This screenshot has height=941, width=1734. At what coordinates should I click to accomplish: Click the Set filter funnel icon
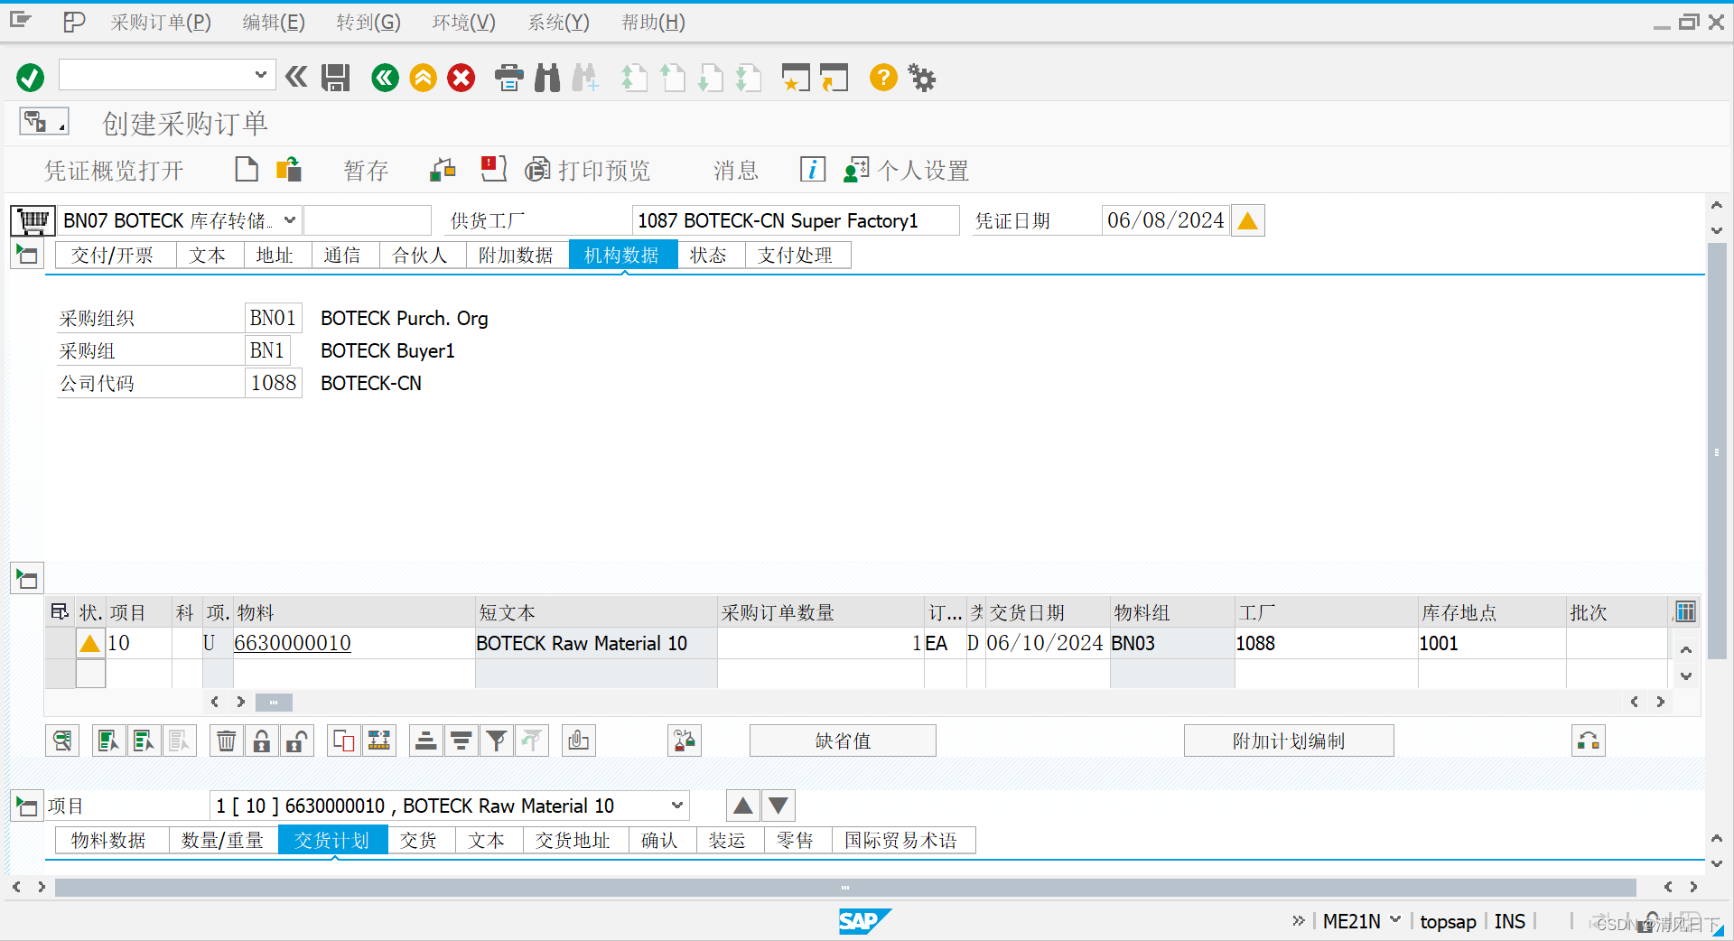[496, 741]
